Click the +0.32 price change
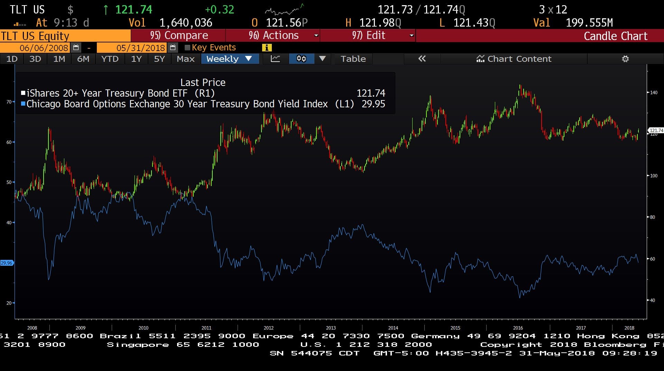This screenshot has width=664, height=371. click(x=219, y=10)
